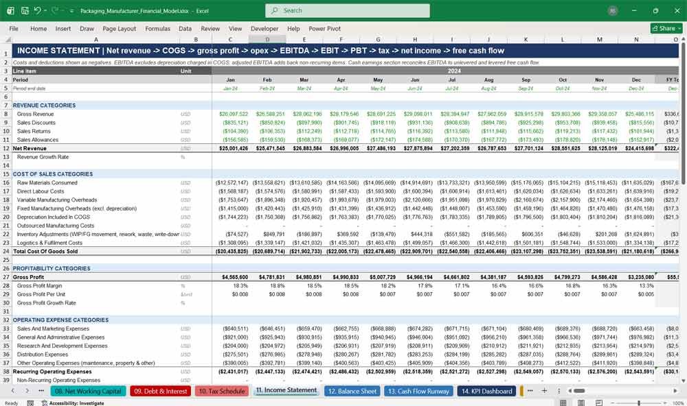Click the zoom out minus button

pyautogui.click(x=611, y=403)
